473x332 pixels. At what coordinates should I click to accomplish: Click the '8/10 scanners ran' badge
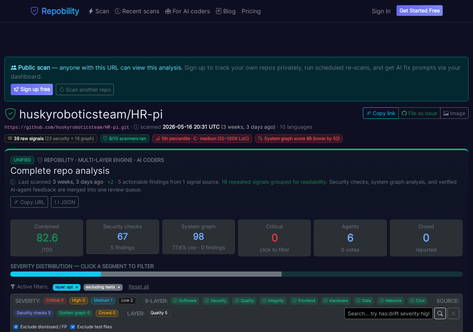click(x=125, y=139)
